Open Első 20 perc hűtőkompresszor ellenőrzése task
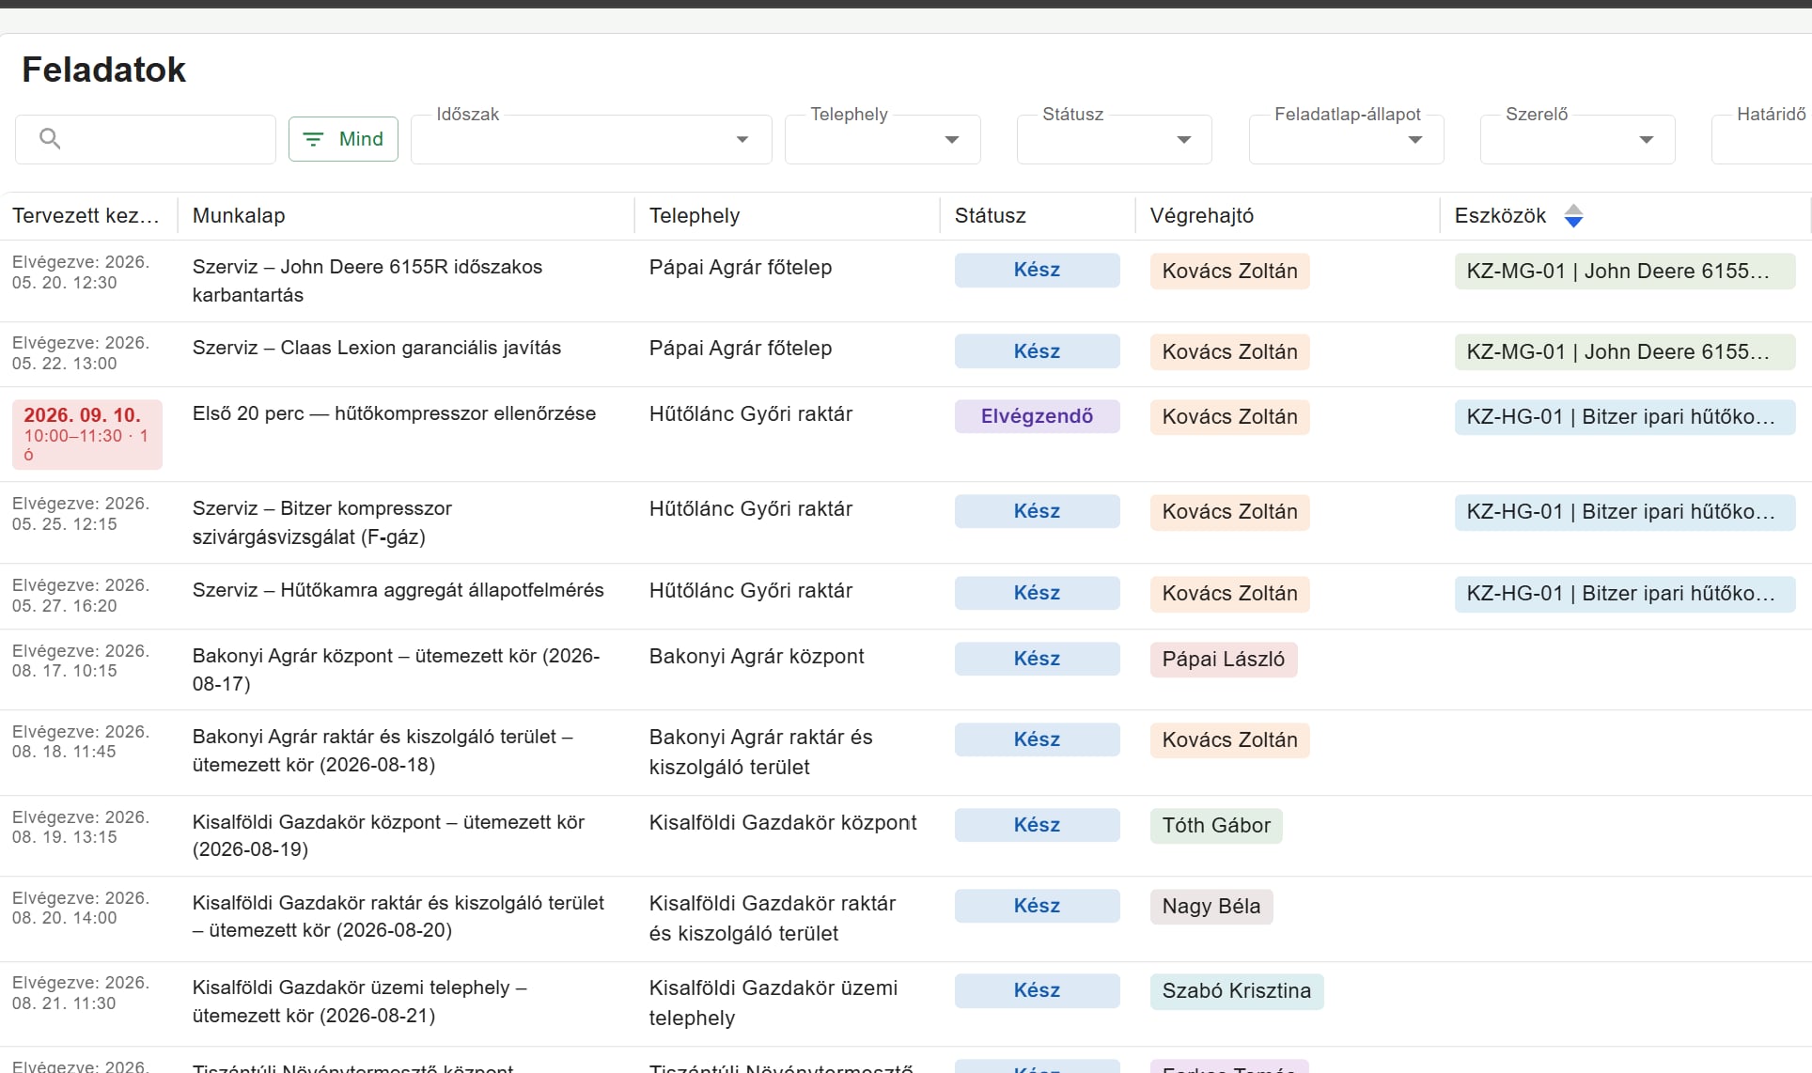Screen dimensions: 1812x1073 (394, 413)
